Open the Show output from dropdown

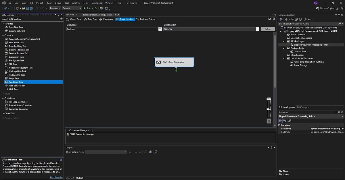pyautogui.click(x=106, y=152)
